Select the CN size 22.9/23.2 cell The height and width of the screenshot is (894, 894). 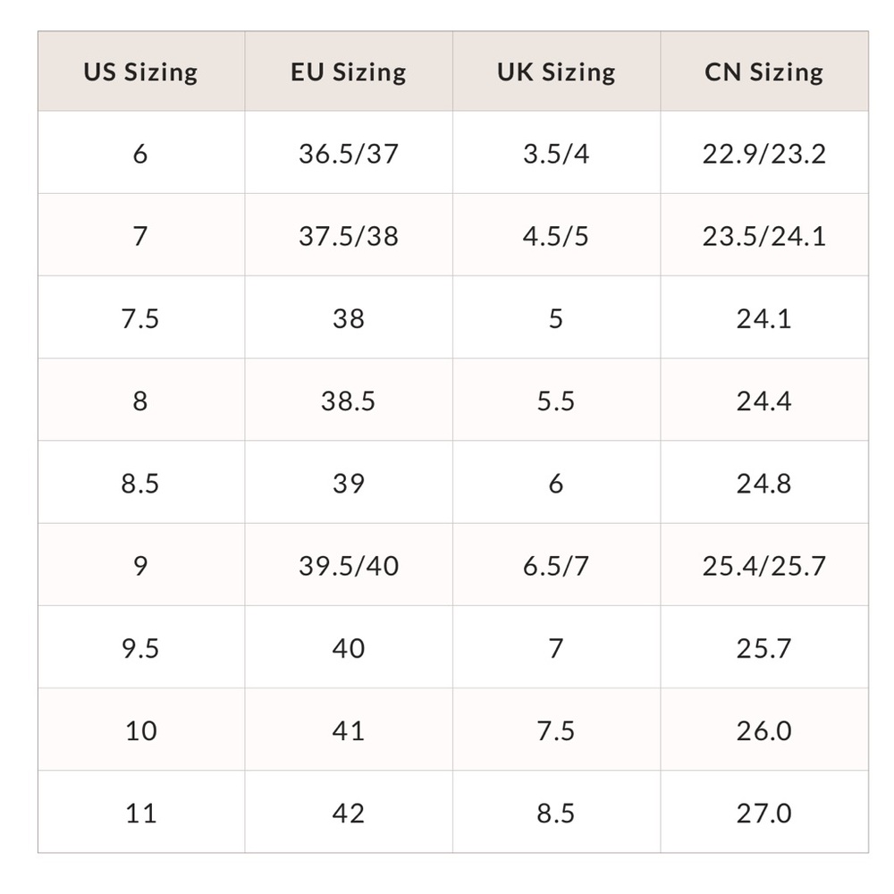763,154
